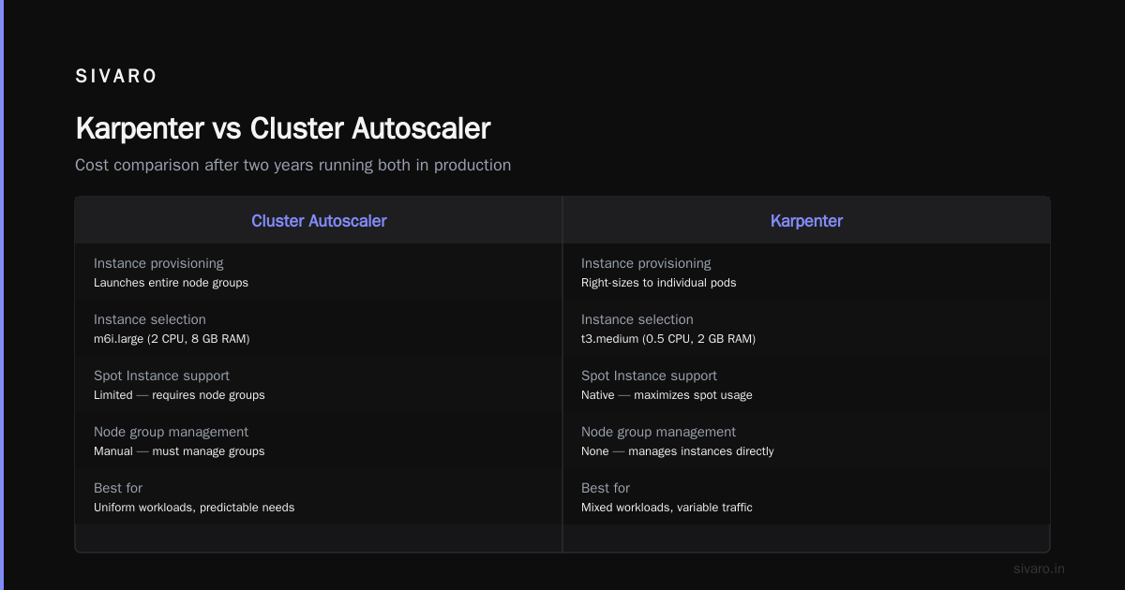Viewport: 1125px width, 590px height.
Task: Click the sivaro.in footer link
Action: point(1040,568)
